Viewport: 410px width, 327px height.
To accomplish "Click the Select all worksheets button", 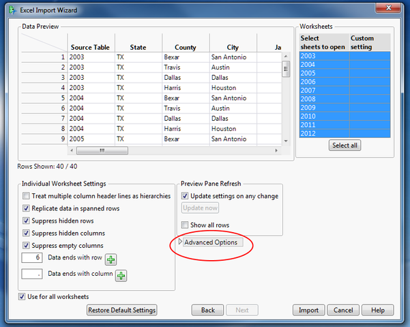I will pyautogui.click(x=345, y=145).
